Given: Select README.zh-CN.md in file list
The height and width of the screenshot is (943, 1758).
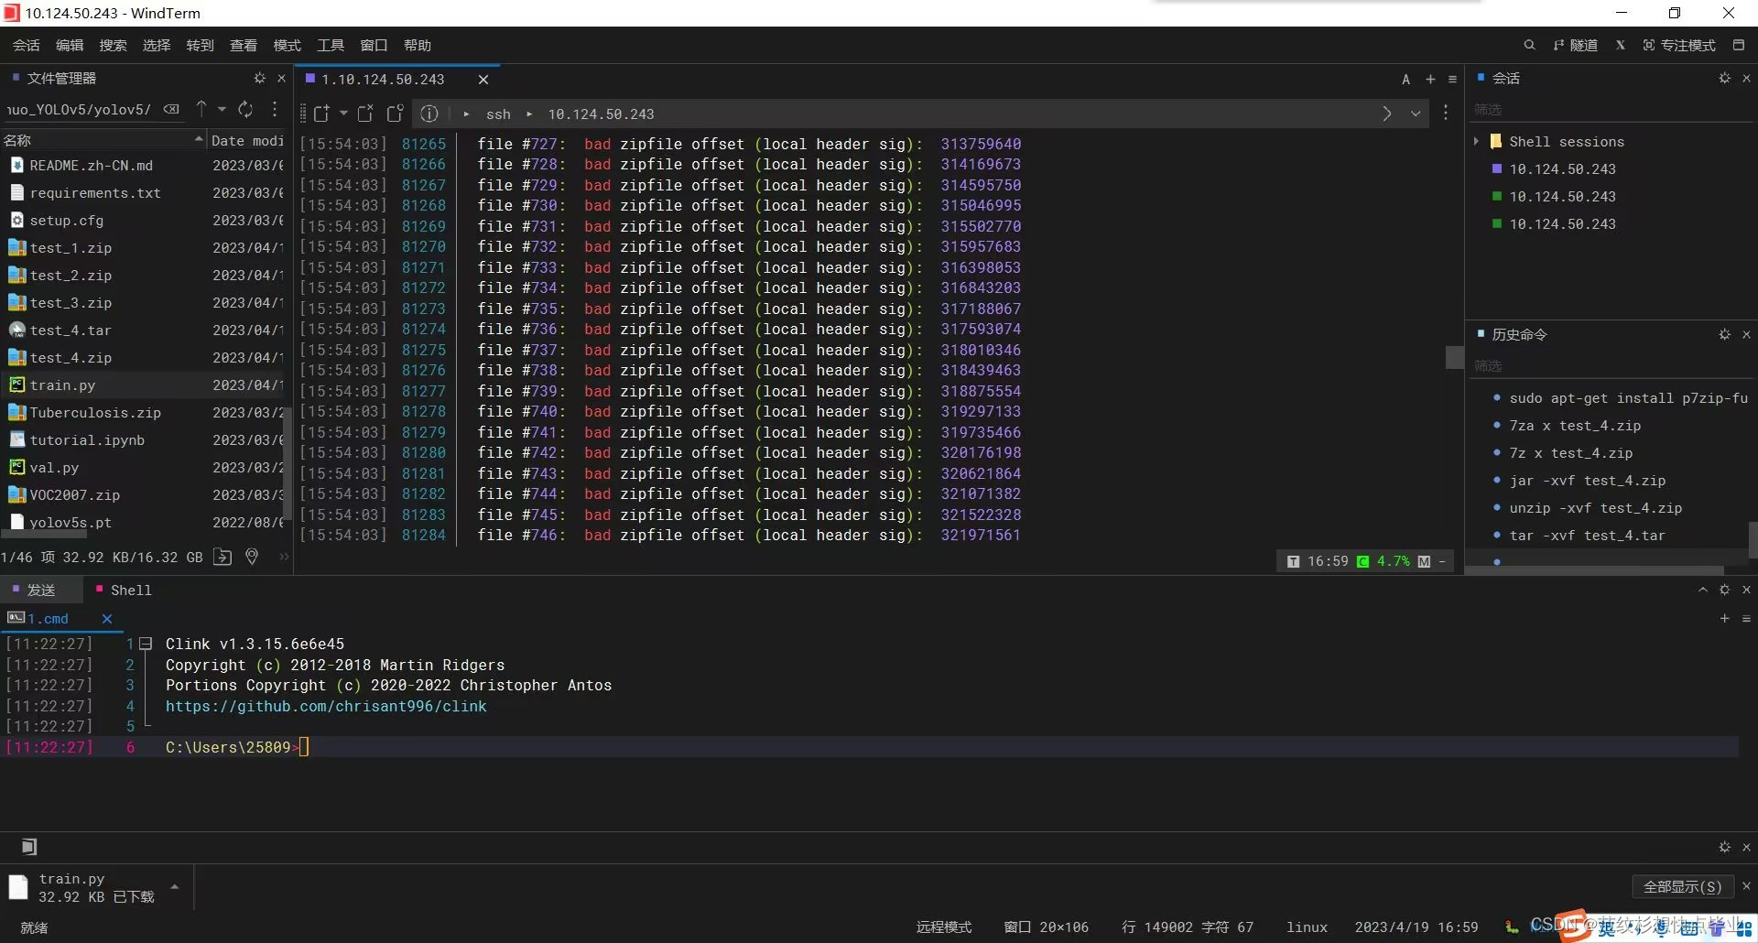Looking at the screenshot, I should [91, 166].
